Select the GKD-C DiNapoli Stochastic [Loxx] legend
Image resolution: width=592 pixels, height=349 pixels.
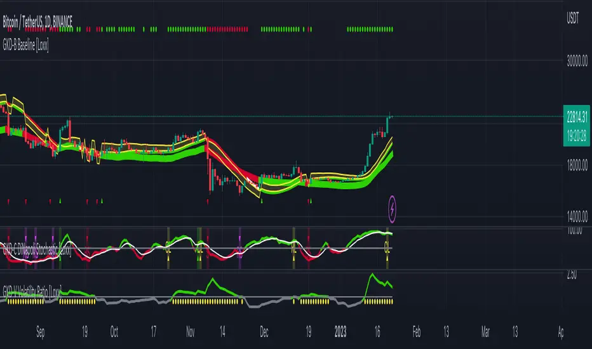tap(37, 249)
